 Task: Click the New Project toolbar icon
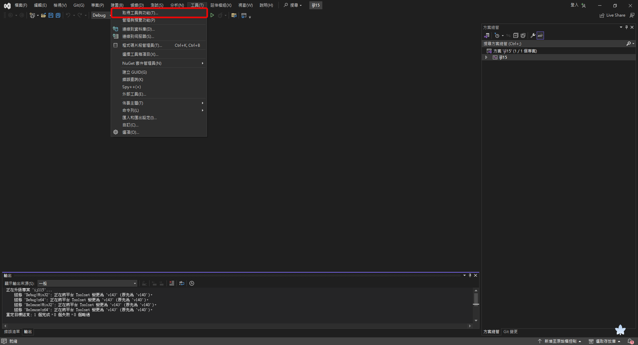(32, 15)
